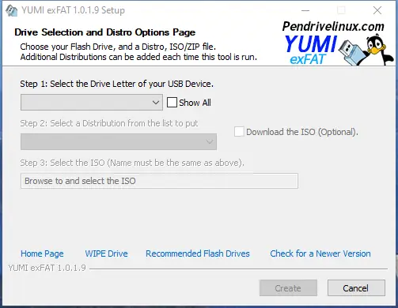
Task: Click the Cancel button
Action: click(356, 288)
